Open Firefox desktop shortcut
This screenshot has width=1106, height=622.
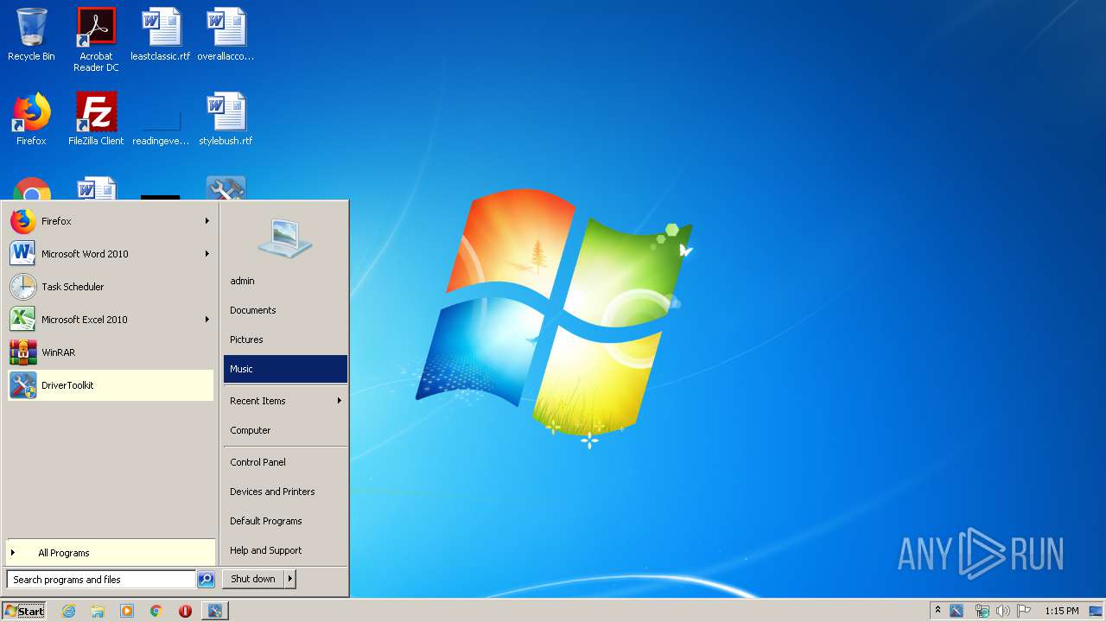(31, 119)
